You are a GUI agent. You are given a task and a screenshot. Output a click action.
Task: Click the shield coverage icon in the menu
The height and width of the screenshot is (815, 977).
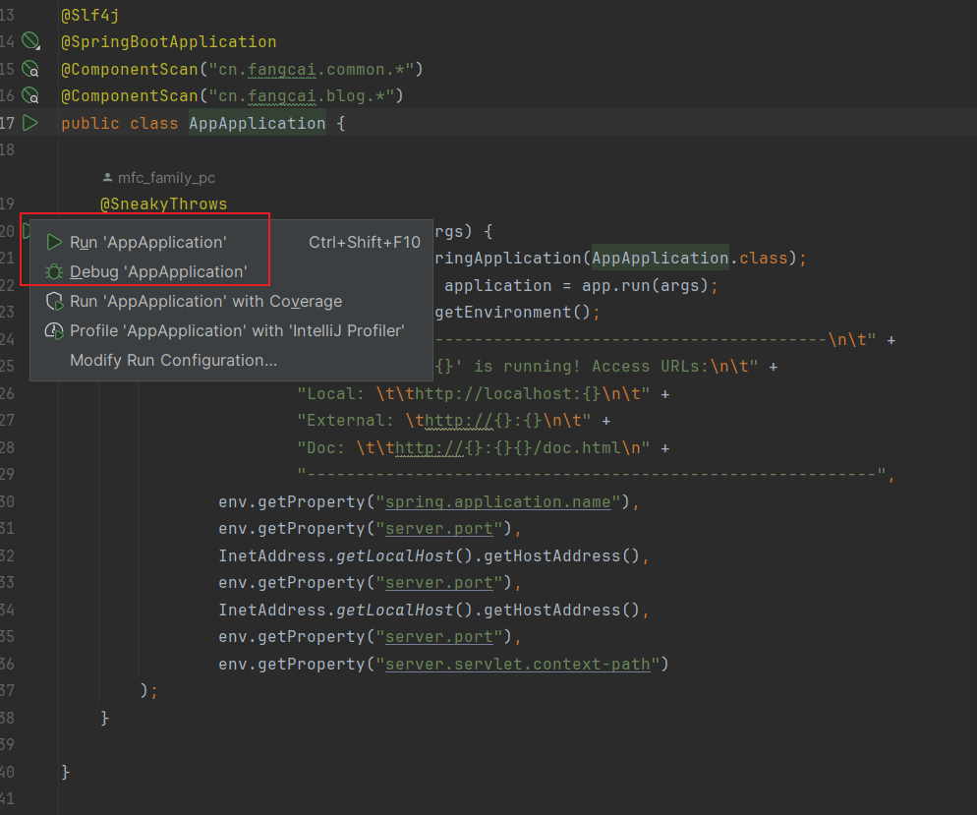tap(55, 302)
